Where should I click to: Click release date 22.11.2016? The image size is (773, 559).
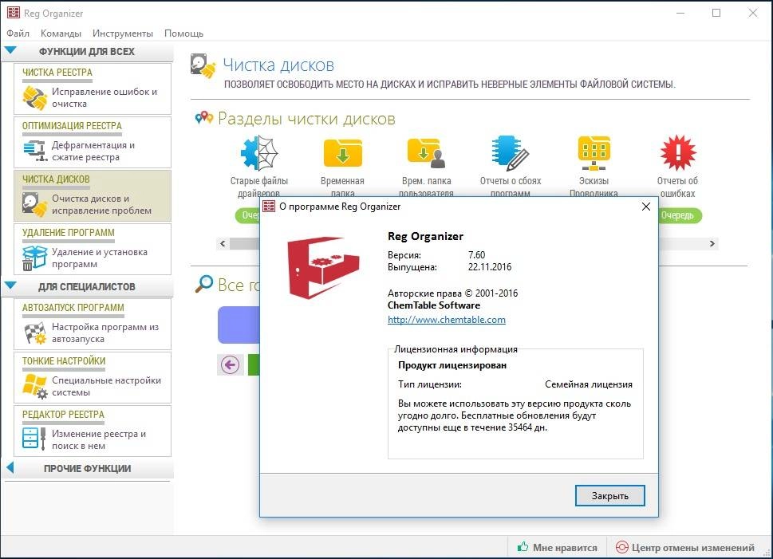(x=490, y=266)
